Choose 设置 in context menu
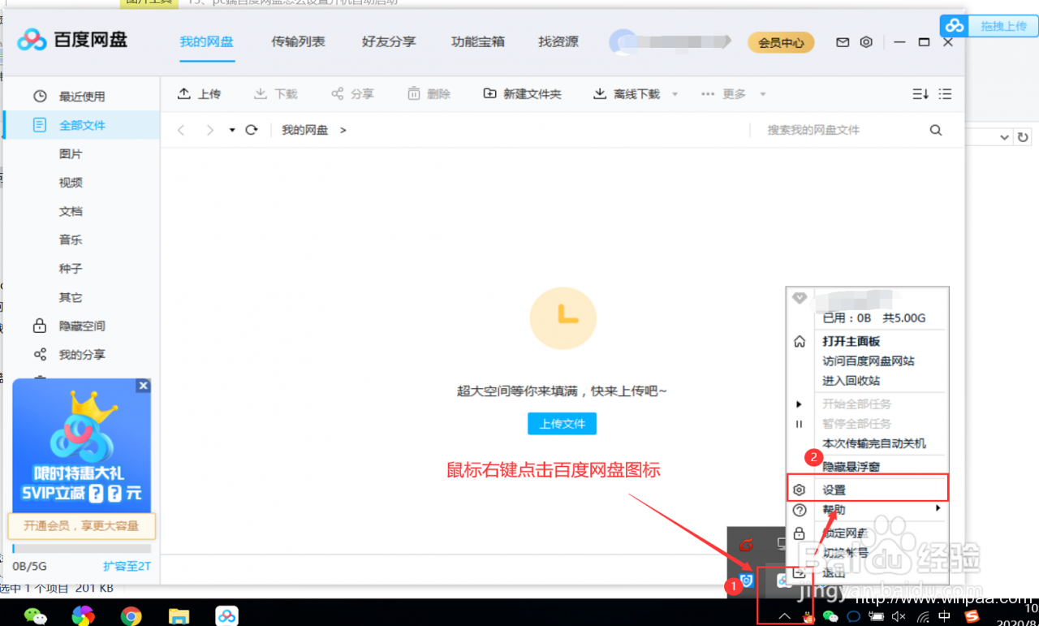1039x626 pixels. coord(868,490)
